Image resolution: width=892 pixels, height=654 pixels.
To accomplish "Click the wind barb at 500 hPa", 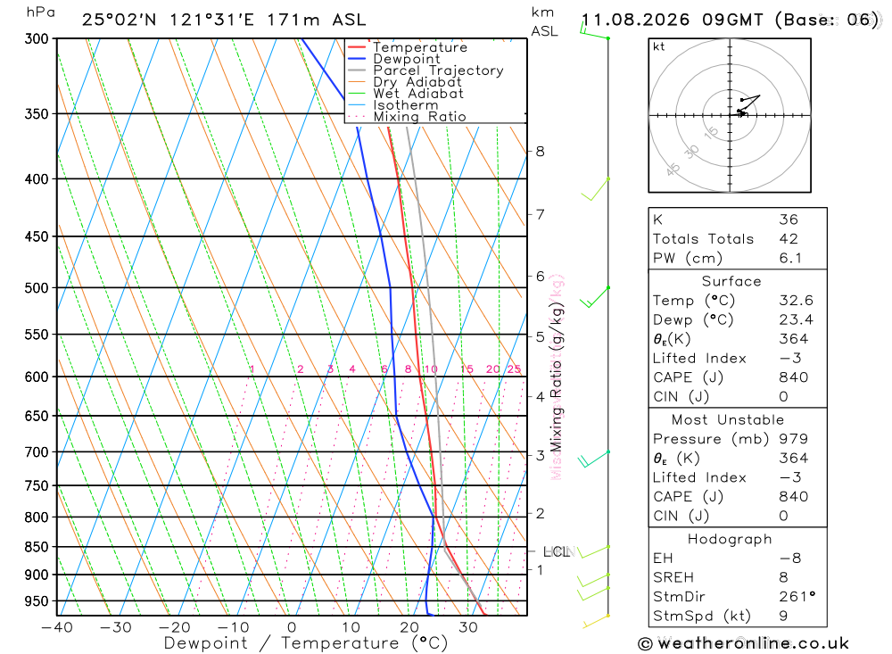I will [x=595, y=297].
